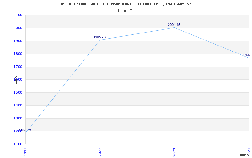Click the 2100 y-axis tick label
The width and height of the screenshot is (252, 158).
[x=18, y=15]
